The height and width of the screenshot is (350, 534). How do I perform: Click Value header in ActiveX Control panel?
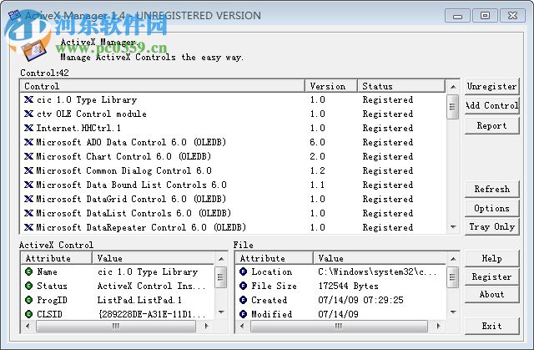pyautogui.click(x=154, y=258)
